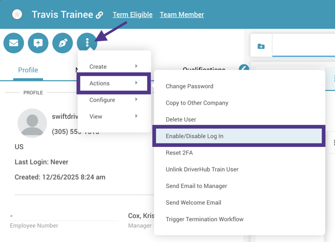
Task: Click the user avatar placeholder image
Action: pos(32,122)
